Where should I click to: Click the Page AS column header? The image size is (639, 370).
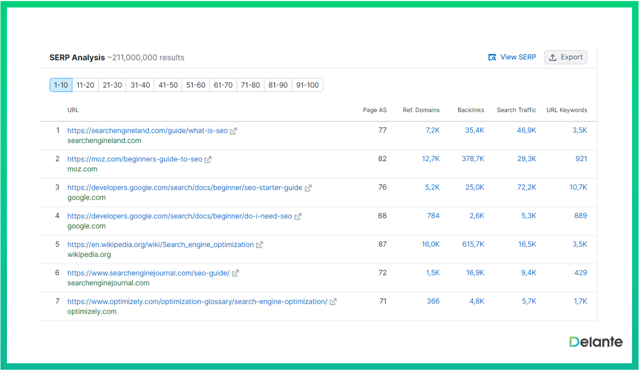(x=375, y=110)
